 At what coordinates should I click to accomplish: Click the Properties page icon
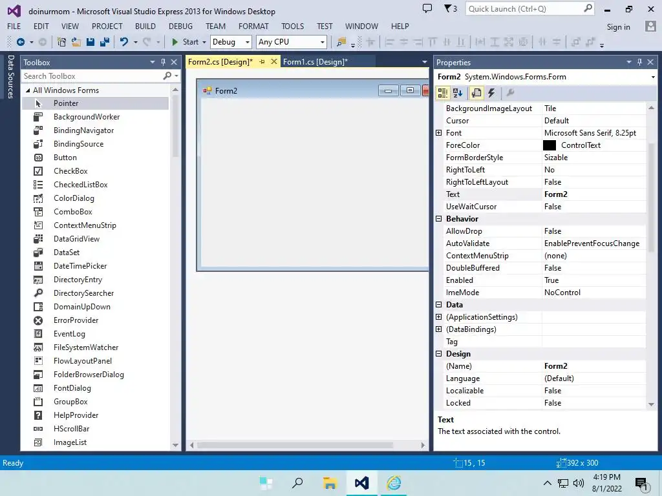tap(476, 93)
